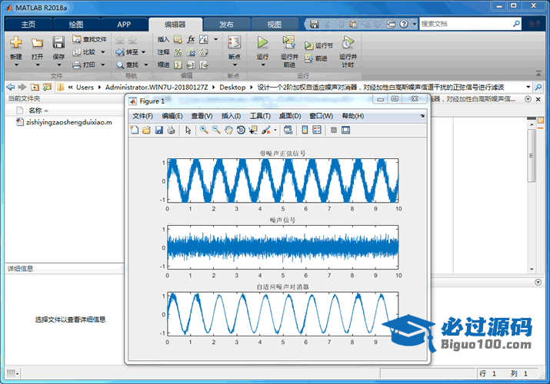The image size is (550, 384).
Task: Open the address path dropdown arrow
Action: point(528,87)
